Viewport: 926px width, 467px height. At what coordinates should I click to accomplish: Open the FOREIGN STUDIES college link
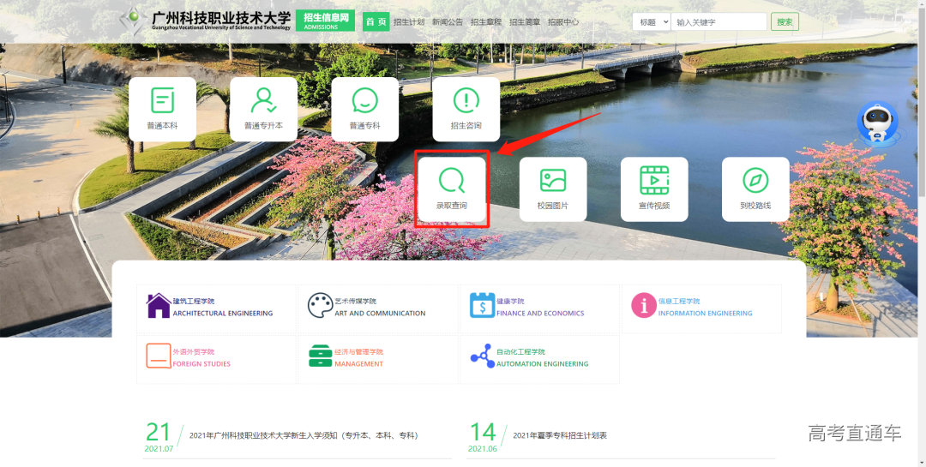coord(201,364)
